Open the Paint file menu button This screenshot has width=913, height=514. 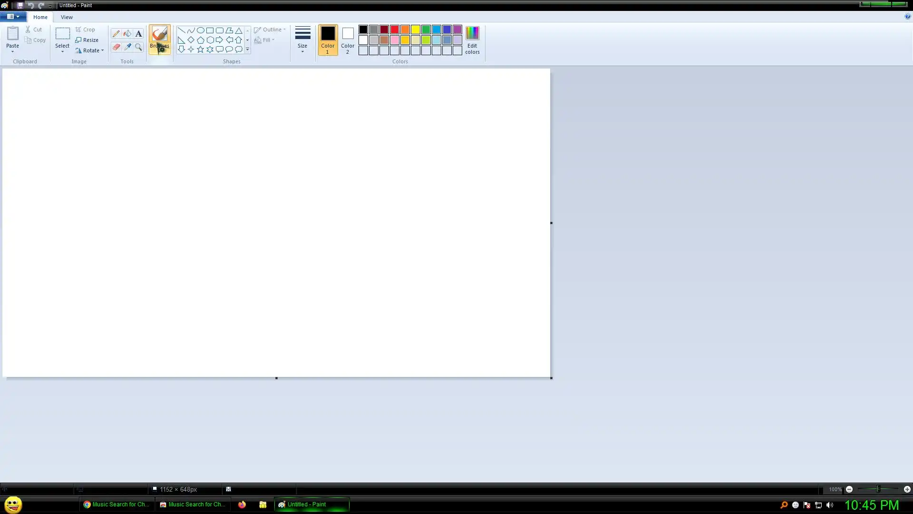[13, 17]
